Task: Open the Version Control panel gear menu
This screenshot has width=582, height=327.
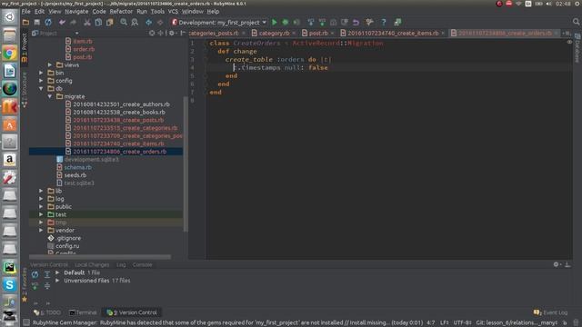Action: click(x=557, y=264)
